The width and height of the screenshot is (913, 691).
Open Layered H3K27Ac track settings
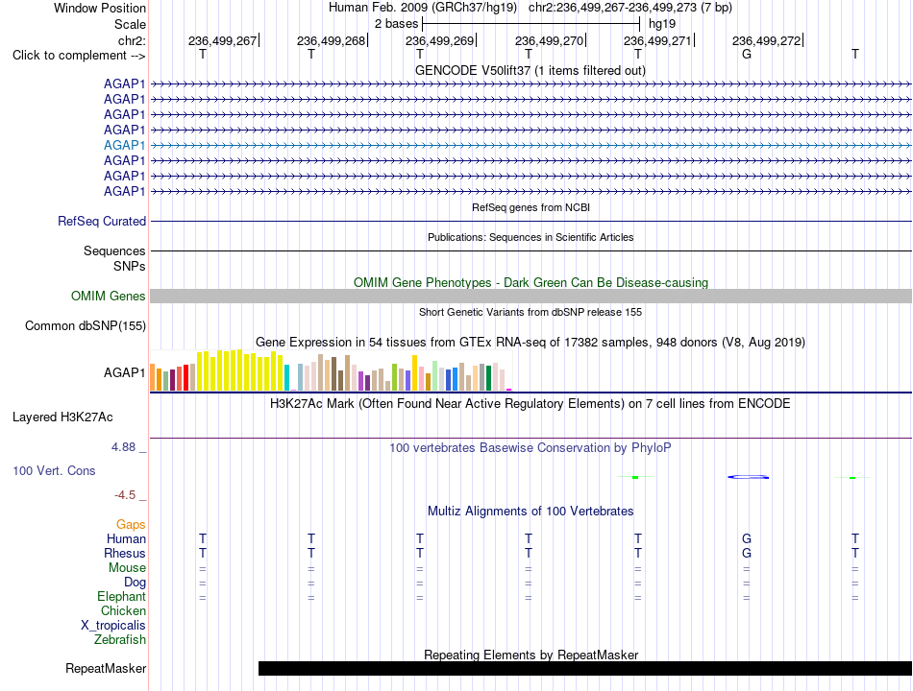click(x=62, y=417)
